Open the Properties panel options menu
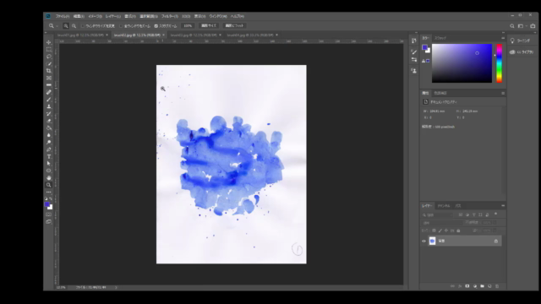The width and height of the screenshot is (541, 304). point(503,93)
